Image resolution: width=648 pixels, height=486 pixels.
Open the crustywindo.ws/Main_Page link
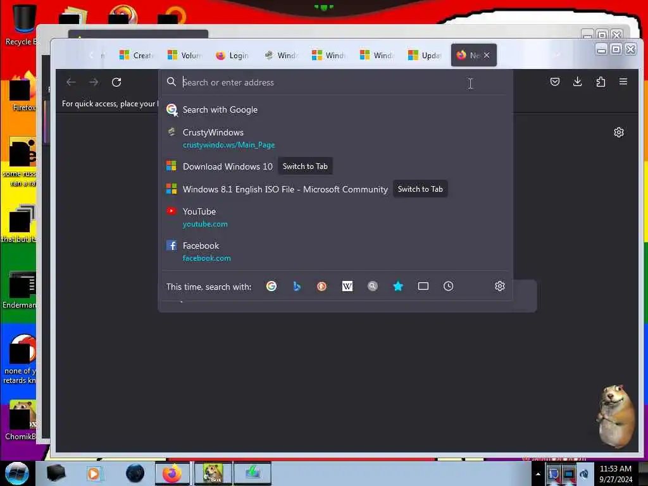coord(228,145)
